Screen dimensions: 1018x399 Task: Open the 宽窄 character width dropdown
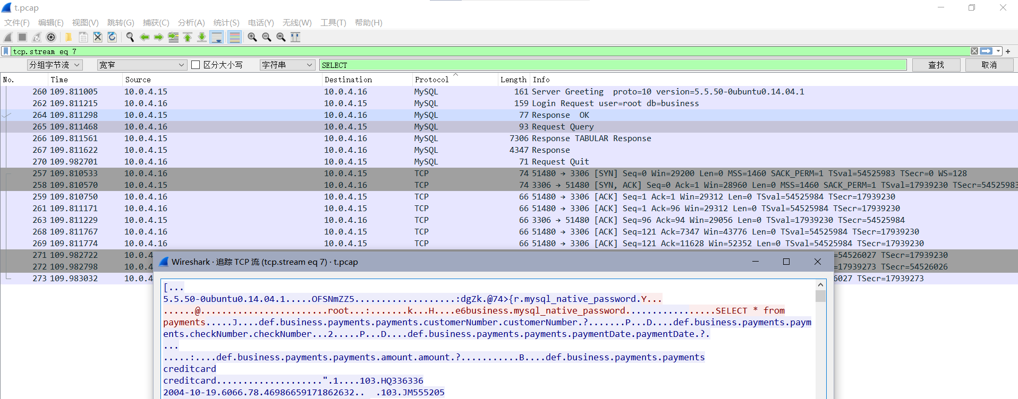click(142, 65)
